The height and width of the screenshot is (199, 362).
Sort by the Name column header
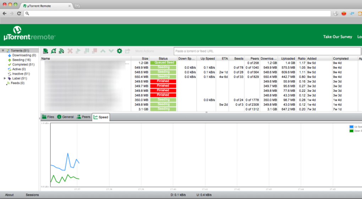[86, 59]
